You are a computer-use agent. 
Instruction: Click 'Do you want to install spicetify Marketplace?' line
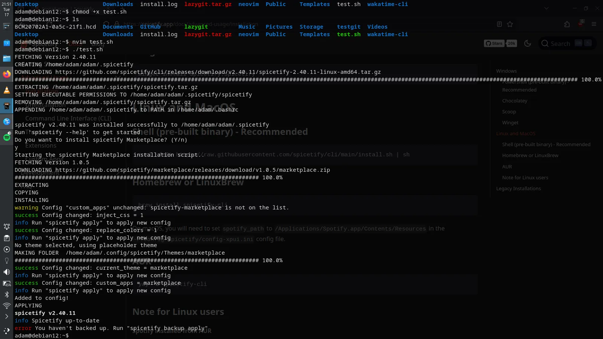coord(101,140)
